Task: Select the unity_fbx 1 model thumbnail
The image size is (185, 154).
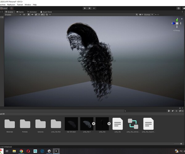Action: click(x=87, y=124)
